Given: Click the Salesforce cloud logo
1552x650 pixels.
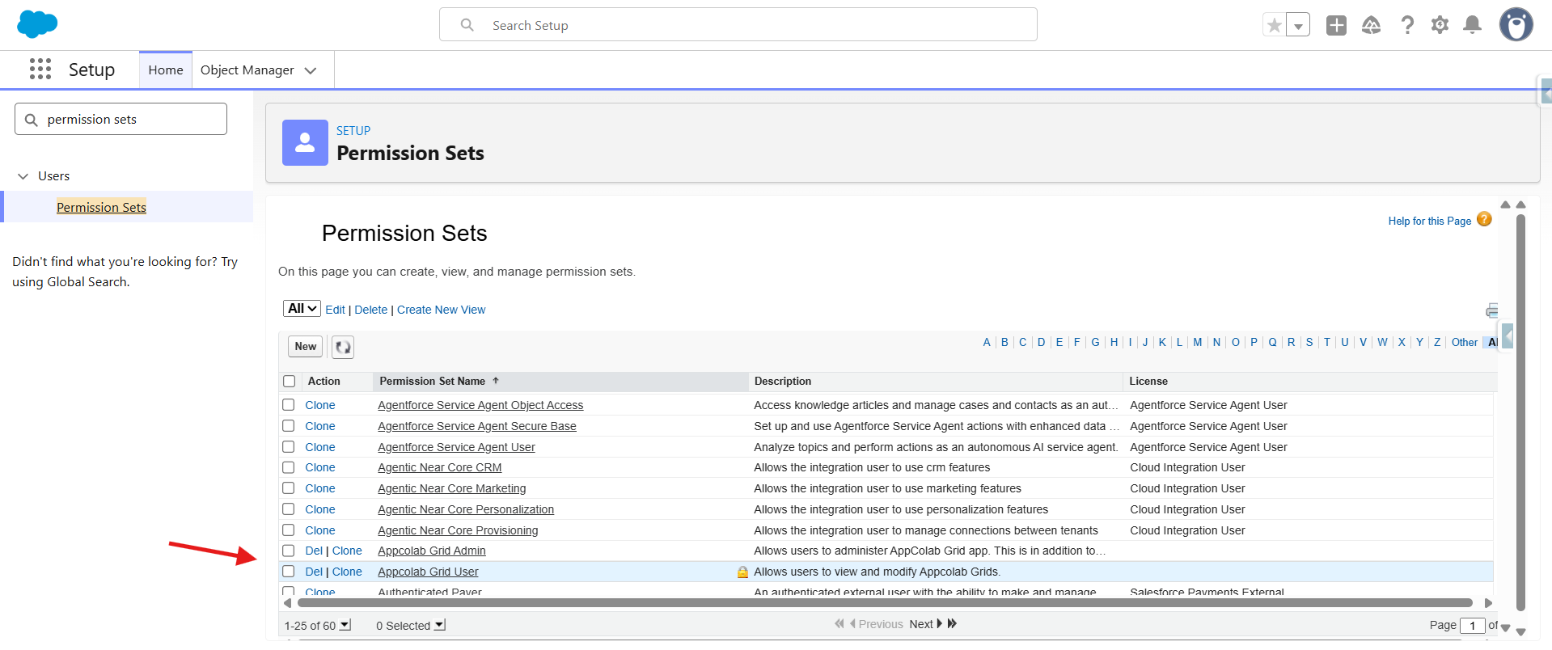Looking at the screenshot, I should 37,24.
